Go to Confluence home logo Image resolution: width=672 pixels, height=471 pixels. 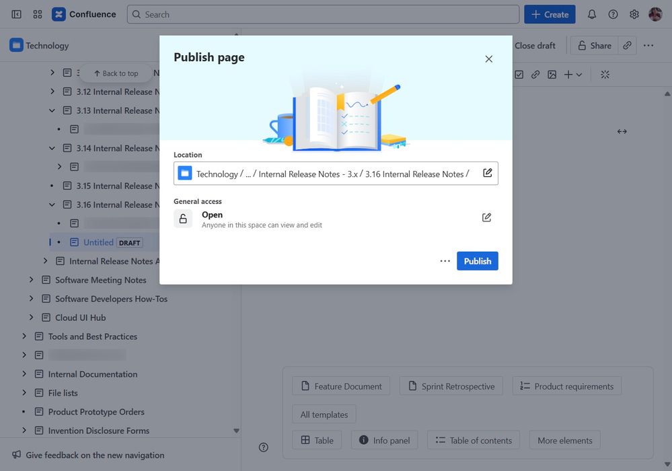(84, 15)
